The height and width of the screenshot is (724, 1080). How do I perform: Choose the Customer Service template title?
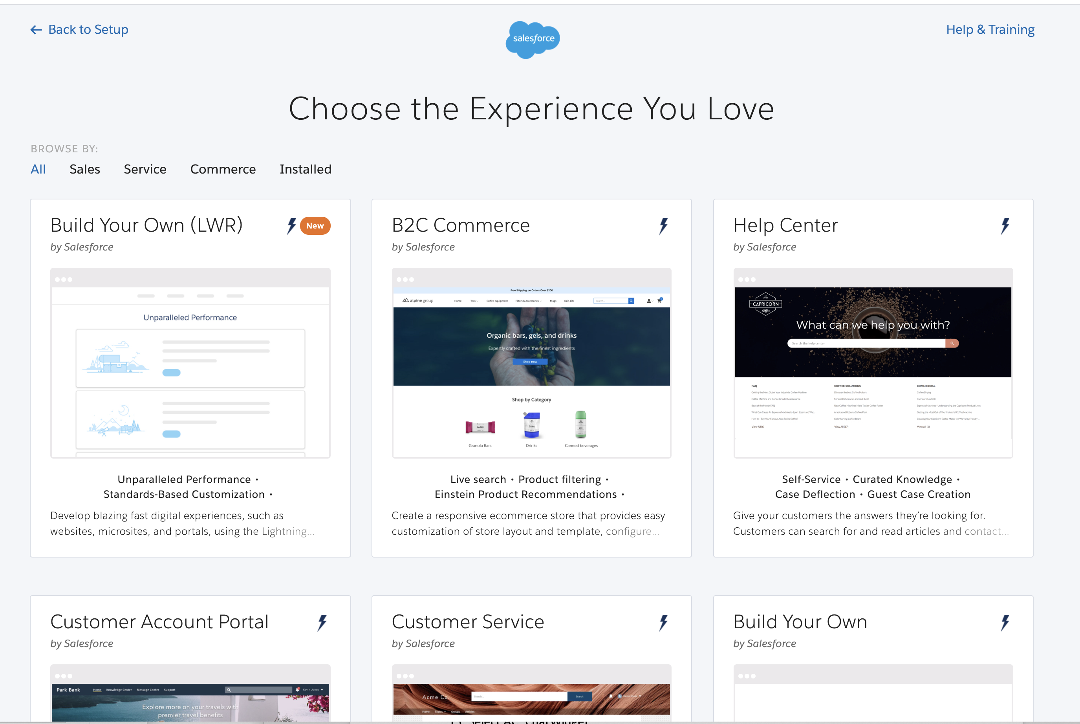468,622
